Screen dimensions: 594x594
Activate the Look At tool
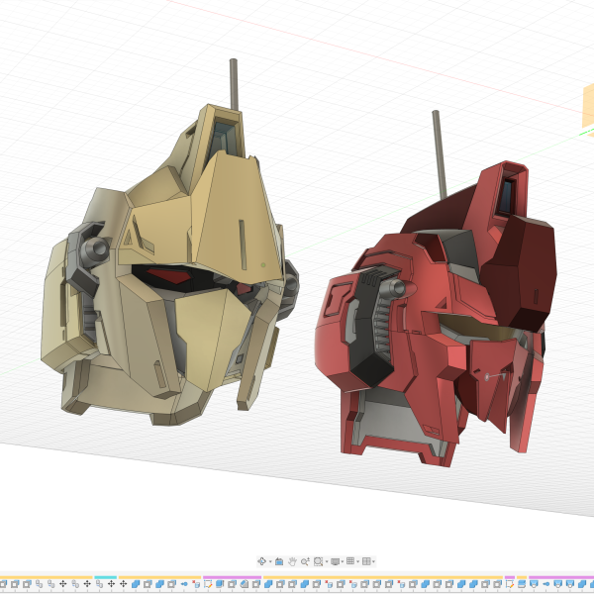pos(279,561)
